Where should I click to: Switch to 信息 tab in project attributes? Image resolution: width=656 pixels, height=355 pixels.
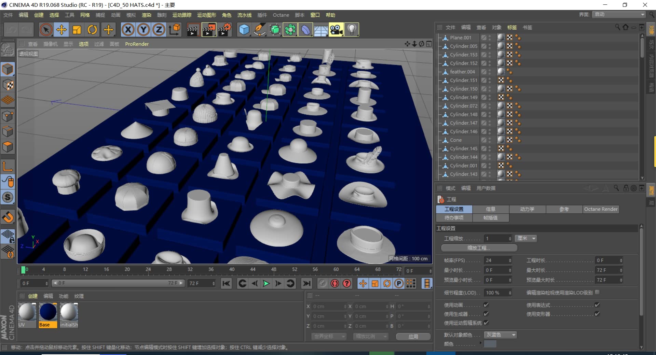(491, 209)
